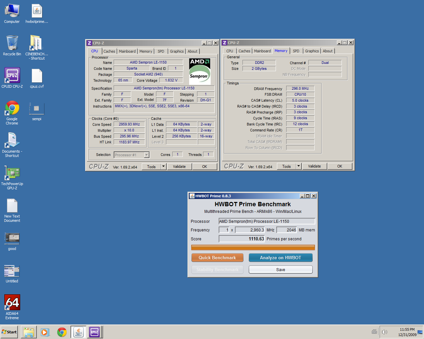
Task: Click Tools button in the left CPU-Z window
Action: tap(151, 167)
